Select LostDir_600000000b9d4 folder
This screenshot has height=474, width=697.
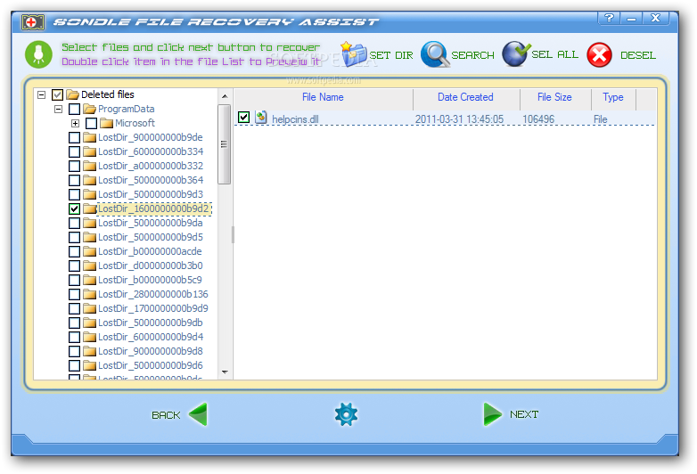pyautogui.click(x=151, y=336)
